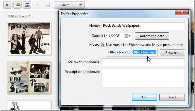The height and width of the screenshot is (111, 195).
Task: Open the date picker dropdown arrow
Action: click(x=130, y=36)
